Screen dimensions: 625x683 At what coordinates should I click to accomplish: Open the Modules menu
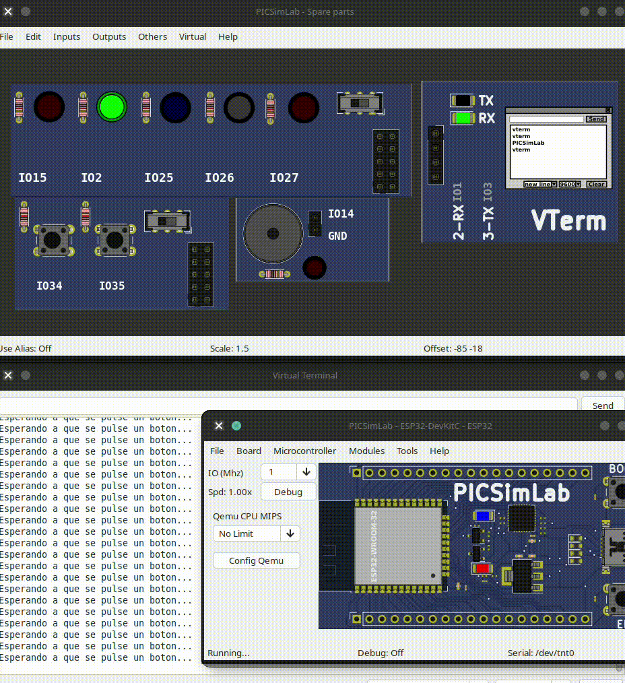367,451
